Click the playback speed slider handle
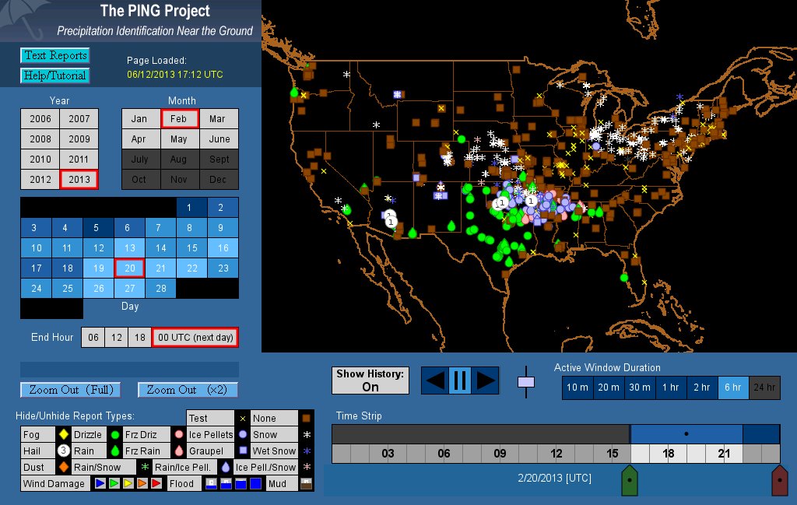The width and height of the screenshot is (797, 505). 527,382
